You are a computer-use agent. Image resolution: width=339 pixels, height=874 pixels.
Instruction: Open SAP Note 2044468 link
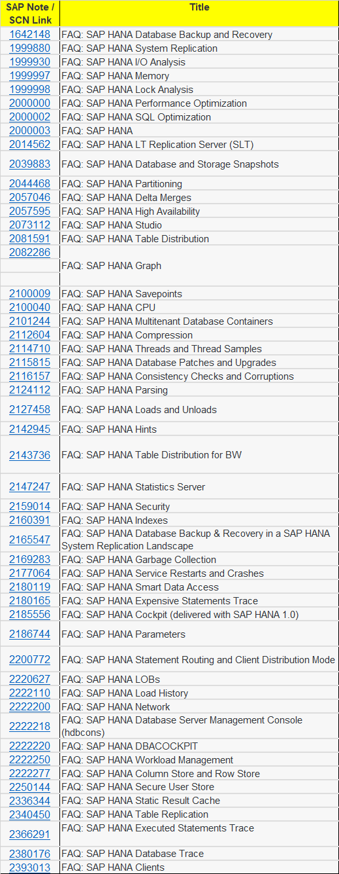pos(29,184)
